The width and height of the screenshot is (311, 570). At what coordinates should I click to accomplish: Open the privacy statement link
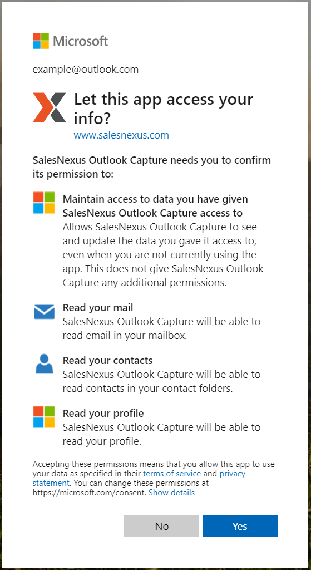(x=139, y=478)
